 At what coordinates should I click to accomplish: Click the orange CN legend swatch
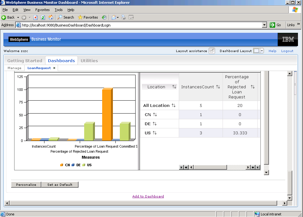pos(62,165)
